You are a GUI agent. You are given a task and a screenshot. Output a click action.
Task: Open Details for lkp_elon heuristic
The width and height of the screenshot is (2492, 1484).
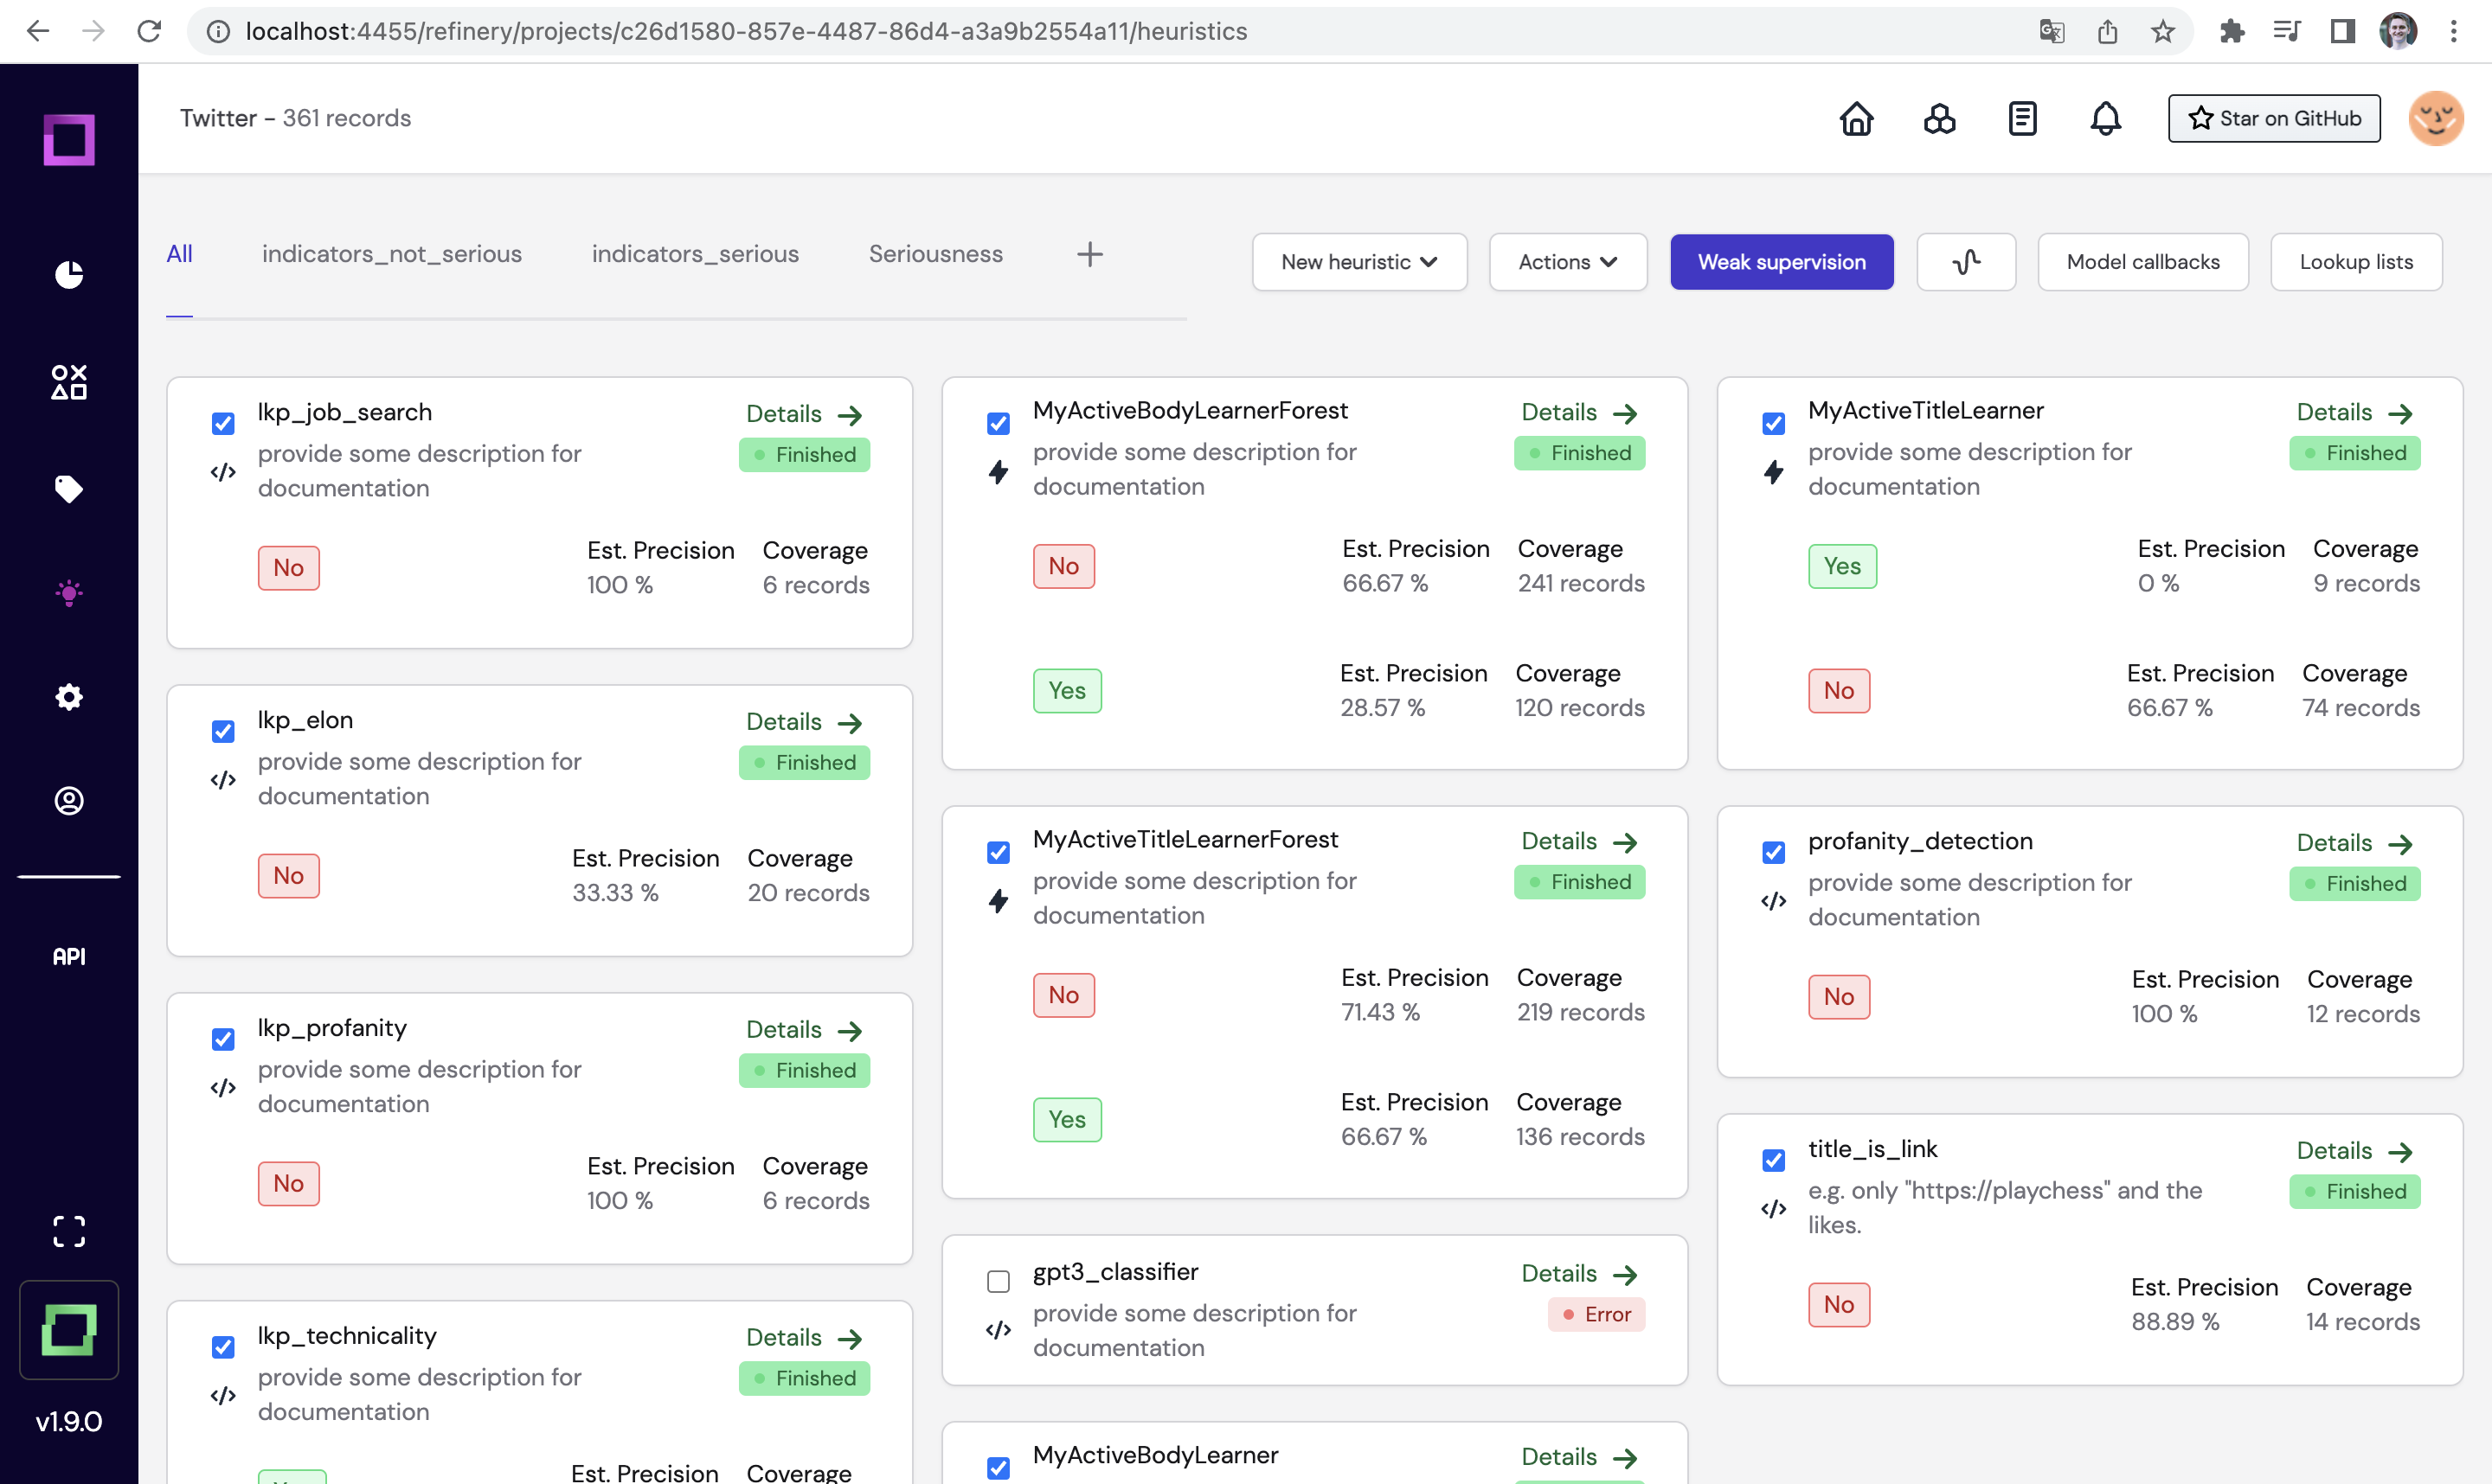pos(803,722)
